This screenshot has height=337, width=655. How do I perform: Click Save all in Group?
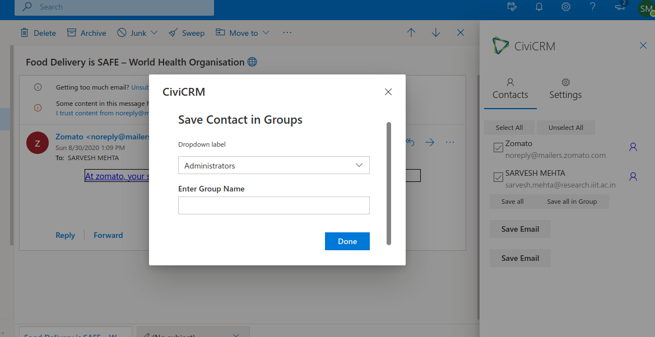[572, 202]
